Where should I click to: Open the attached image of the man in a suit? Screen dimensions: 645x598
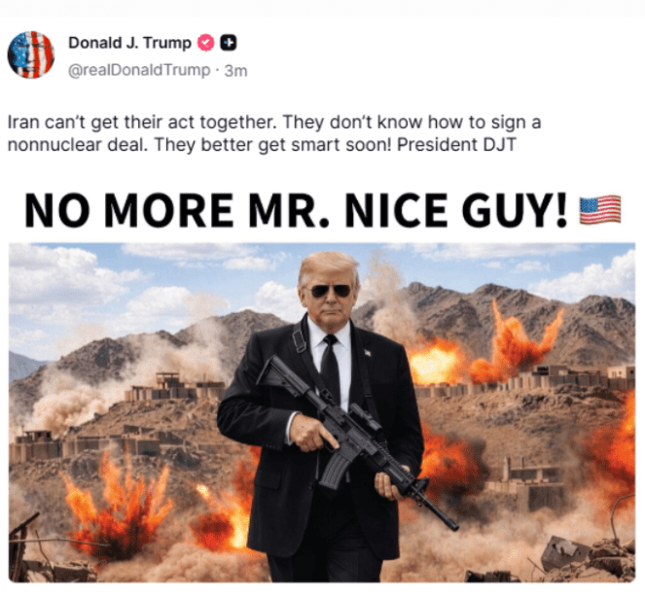click(x=322, y=412)
